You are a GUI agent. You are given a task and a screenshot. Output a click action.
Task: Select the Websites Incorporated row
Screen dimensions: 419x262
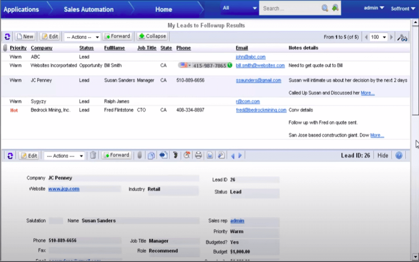point(205,68)
